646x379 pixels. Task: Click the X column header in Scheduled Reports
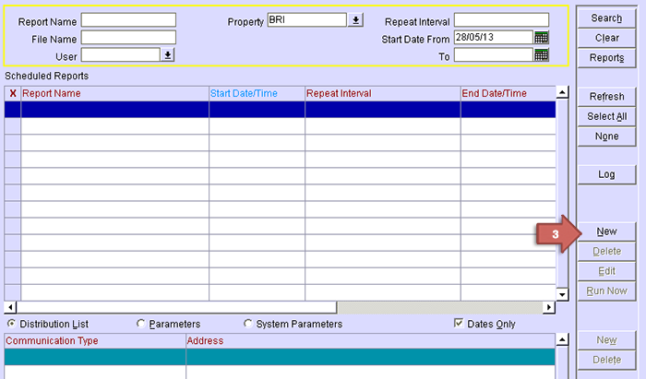pyautogui.click(x=13, y=93)
